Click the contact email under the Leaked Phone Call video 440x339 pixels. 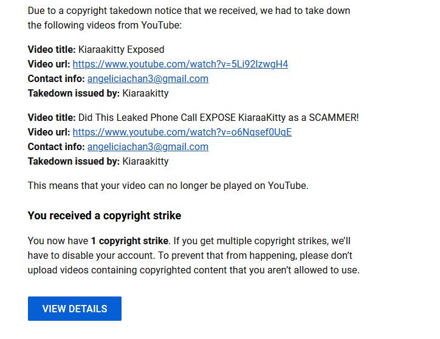click(x=148, y=147)
